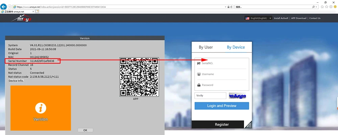The width and height of the screenshot is (338, 135).
Task: Click the orange Version info tile
Action: click(41, 108)
